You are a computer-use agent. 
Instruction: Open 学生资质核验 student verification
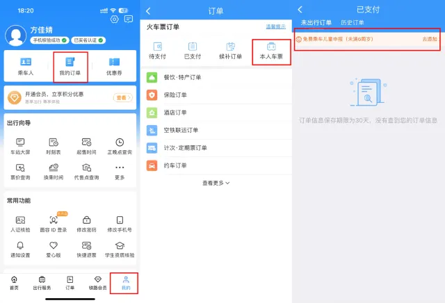click(x=120, y=249)
